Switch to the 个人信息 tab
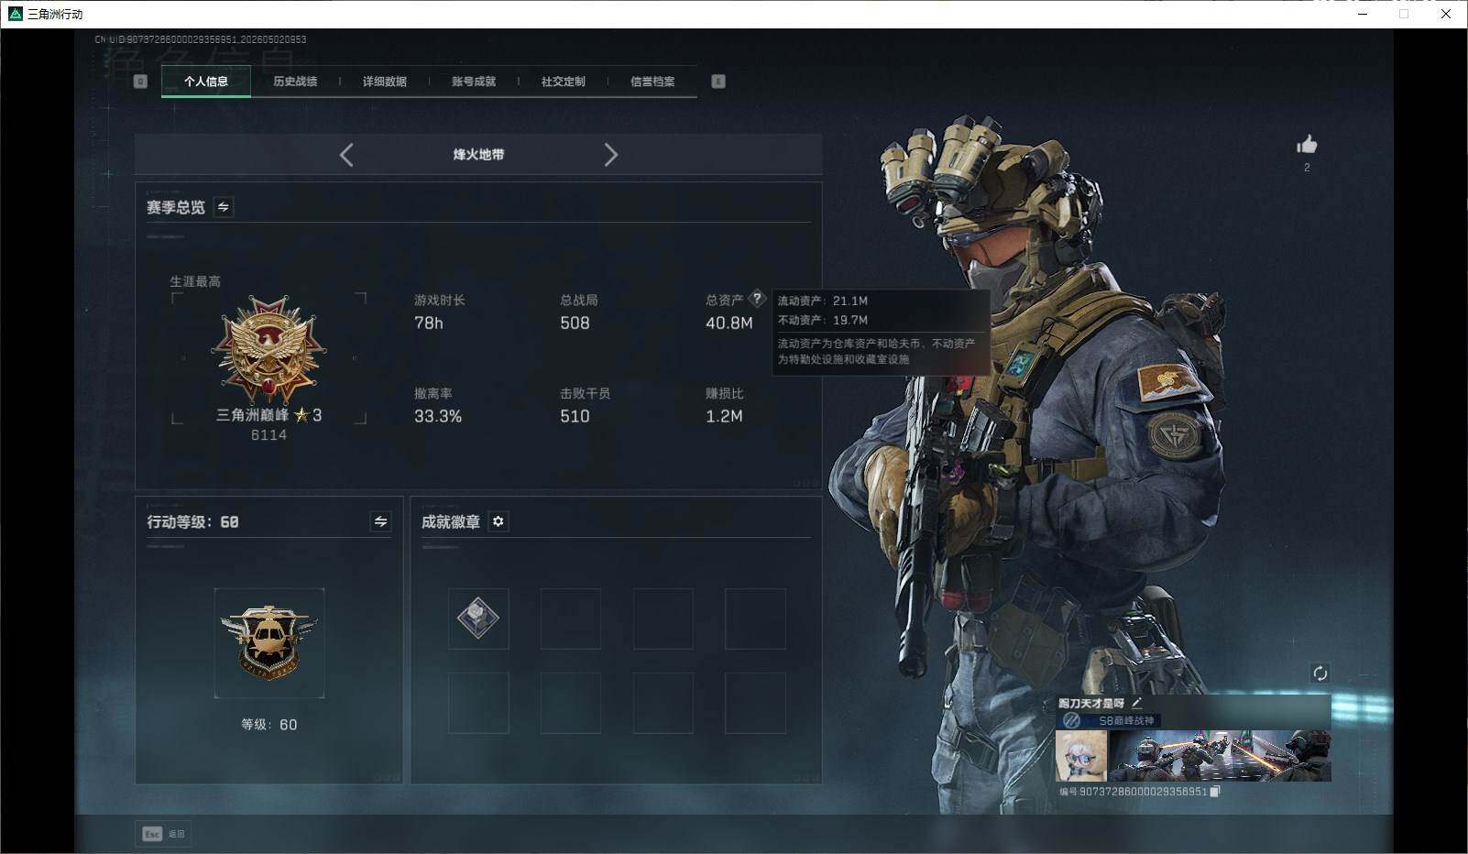The height and width of the screenshot is (854, 1468). 206,82
